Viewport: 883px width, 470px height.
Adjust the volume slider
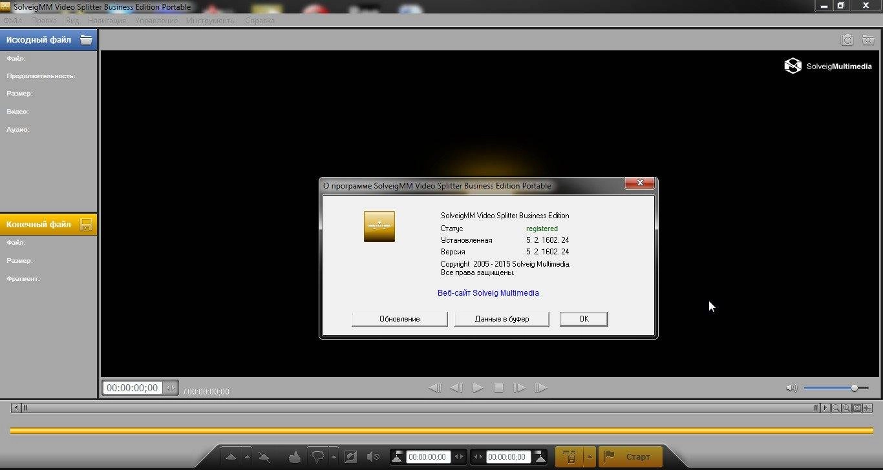836,388
